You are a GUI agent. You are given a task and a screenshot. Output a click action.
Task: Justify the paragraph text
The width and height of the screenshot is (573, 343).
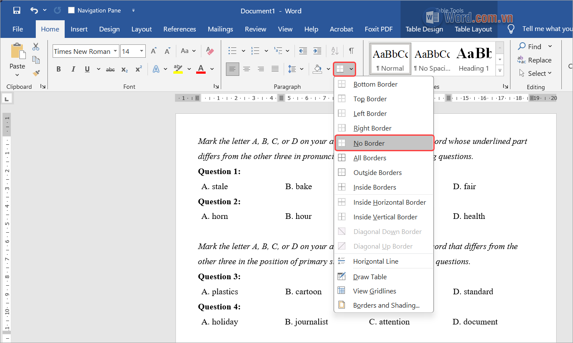[275, 69]
